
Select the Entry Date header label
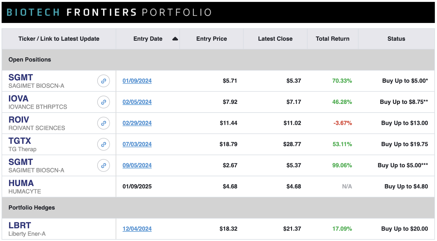coord(148,39)
